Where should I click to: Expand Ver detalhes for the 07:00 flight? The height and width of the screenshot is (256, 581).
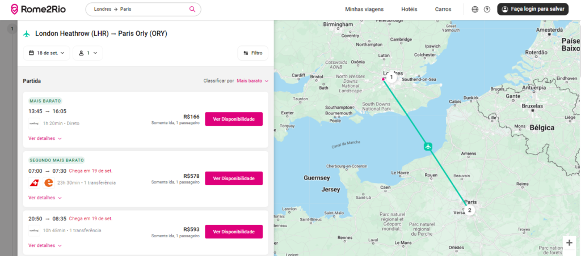tap(45, 198)
